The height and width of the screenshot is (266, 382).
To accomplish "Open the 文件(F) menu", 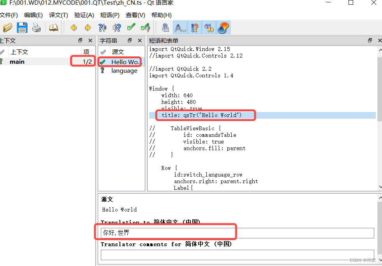I will pos(9,15).
